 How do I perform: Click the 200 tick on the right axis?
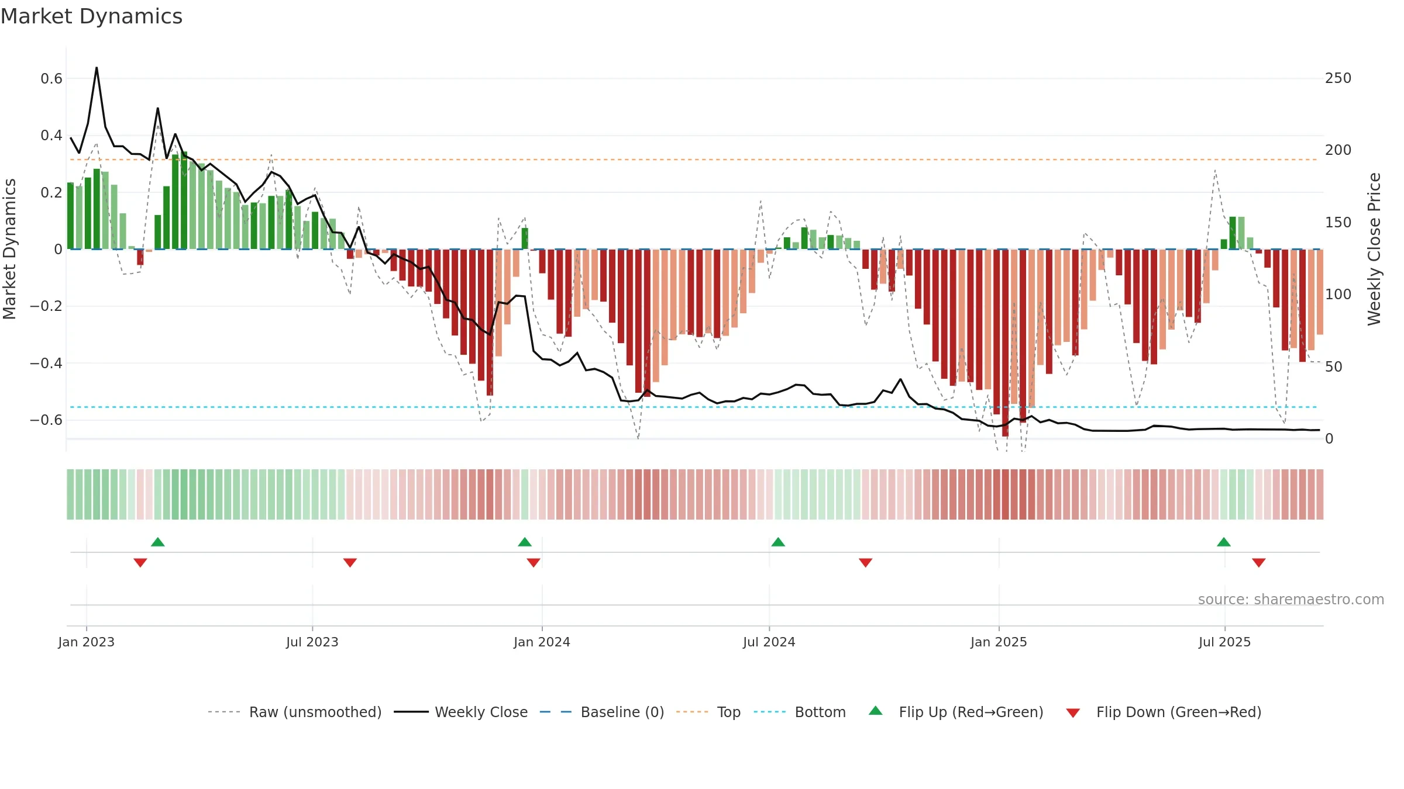coord(1338,150)
